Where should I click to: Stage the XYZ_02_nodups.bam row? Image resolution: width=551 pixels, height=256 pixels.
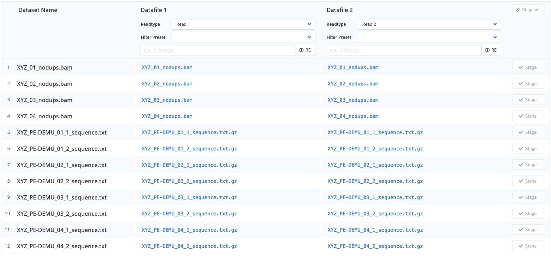pos(528,84)
